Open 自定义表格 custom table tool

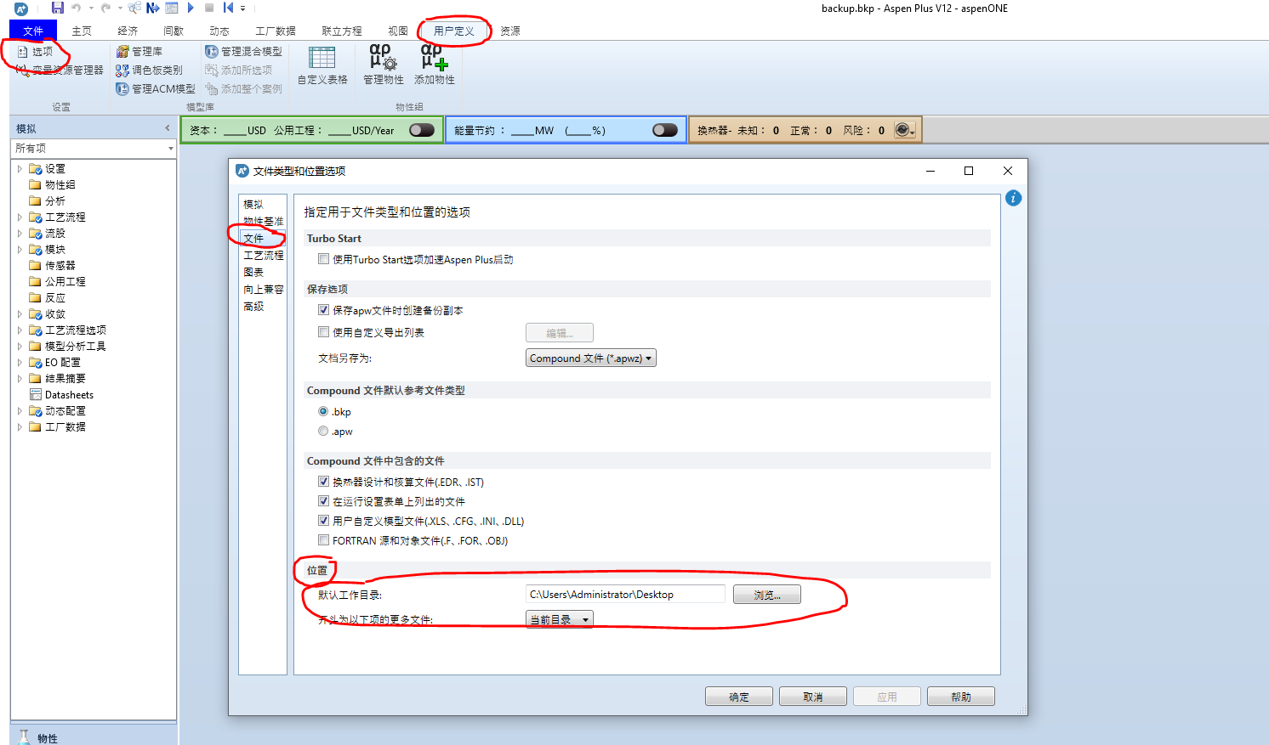tap(322, 65)
